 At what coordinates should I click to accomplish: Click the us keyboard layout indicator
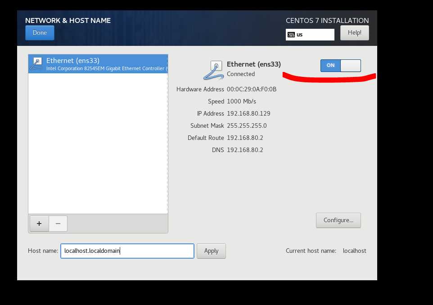(x=310, y=35)
